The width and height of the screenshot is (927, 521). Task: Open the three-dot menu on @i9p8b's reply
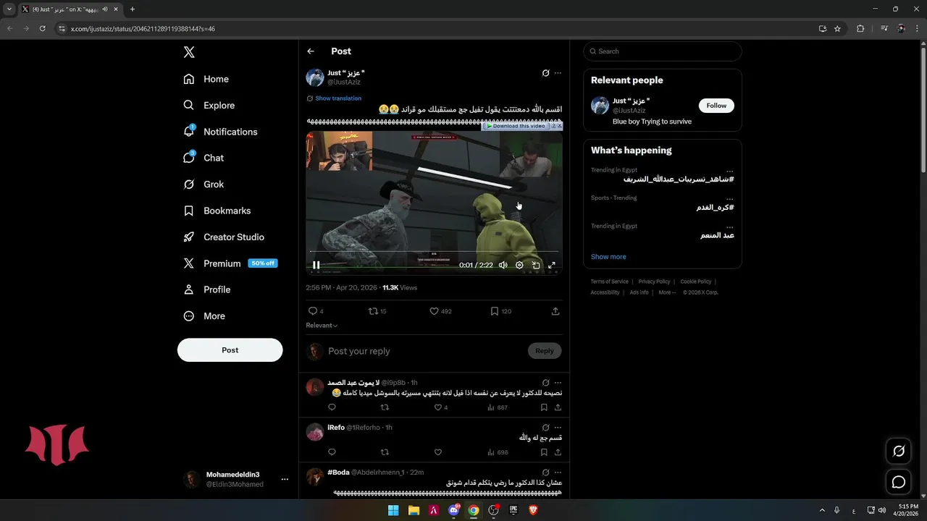[558, 383]
